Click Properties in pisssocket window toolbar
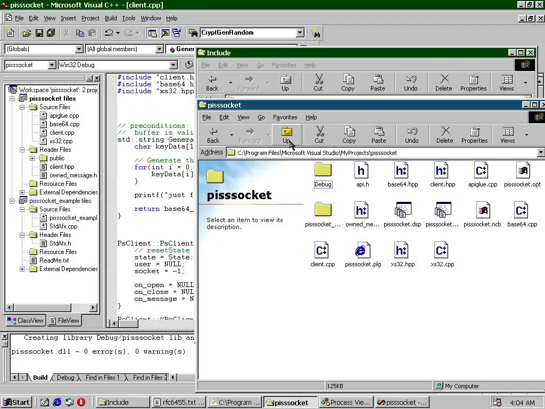The width and height of the screenshot is (545, 409). tap(474, 135)
